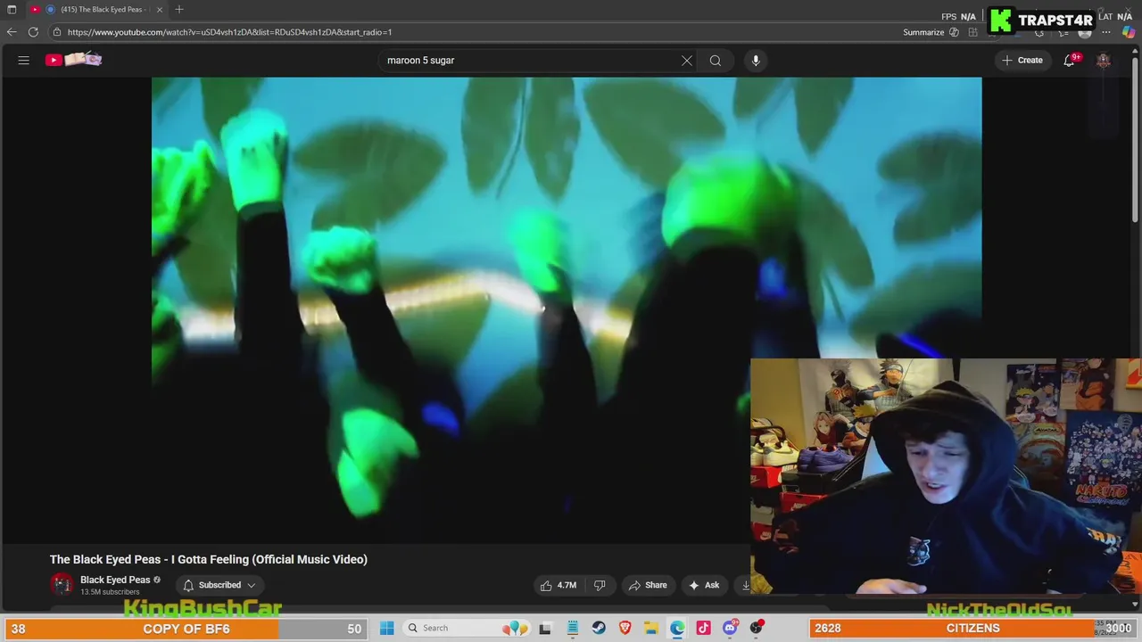Click the magnifying glass search button

(716, 60)
